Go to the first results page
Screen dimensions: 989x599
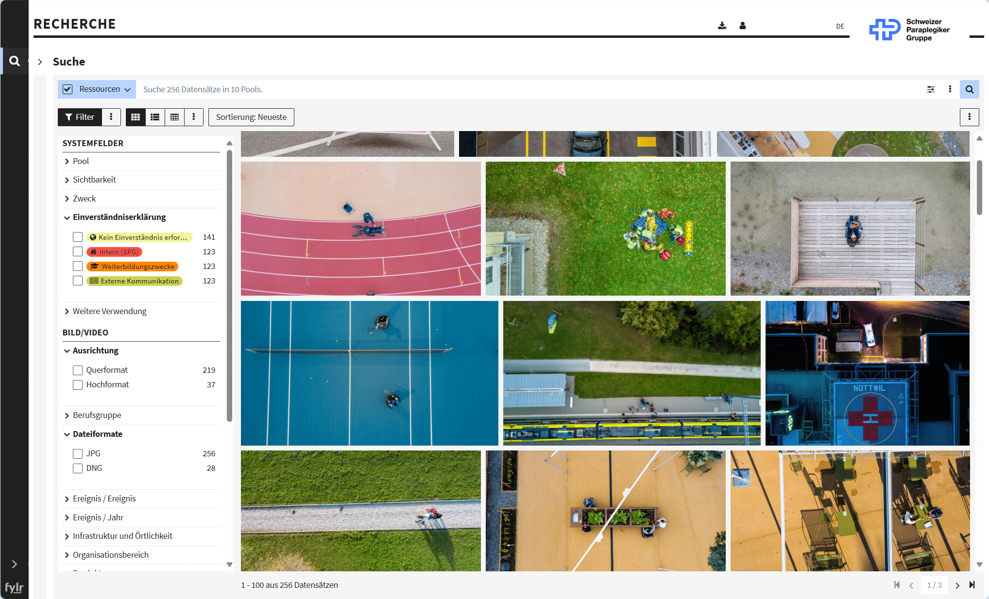pyautogui.click(x=897, y=585)
